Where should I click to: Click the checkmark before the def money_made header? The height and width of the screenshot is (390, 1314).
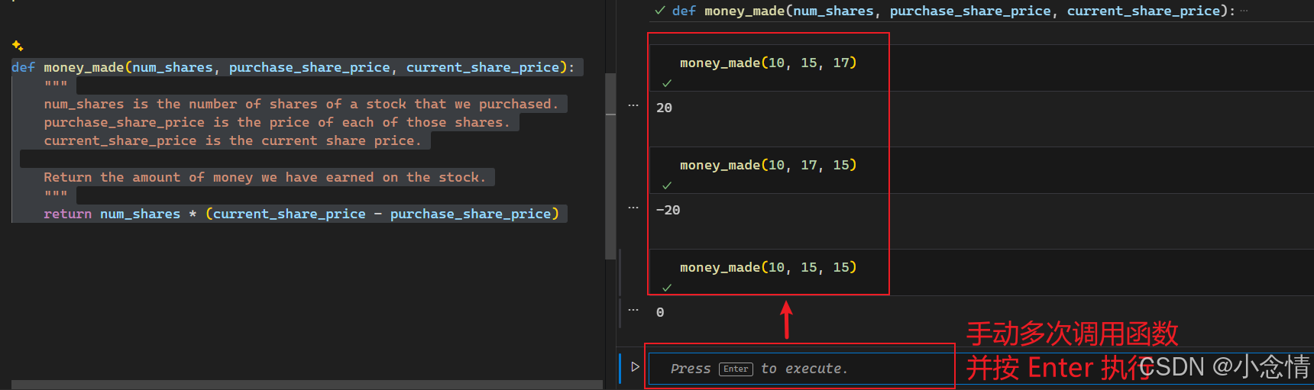point(660,11)
